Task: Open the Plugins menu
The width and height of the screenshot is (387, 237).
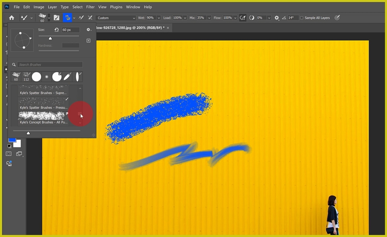Action: [116, 7]
